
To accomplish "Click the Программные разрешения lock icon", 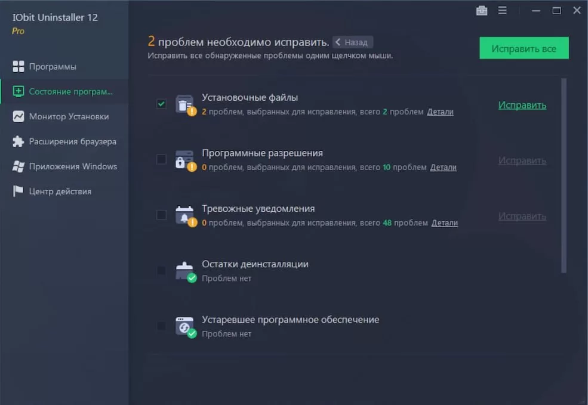I will [x=185, y=160].
